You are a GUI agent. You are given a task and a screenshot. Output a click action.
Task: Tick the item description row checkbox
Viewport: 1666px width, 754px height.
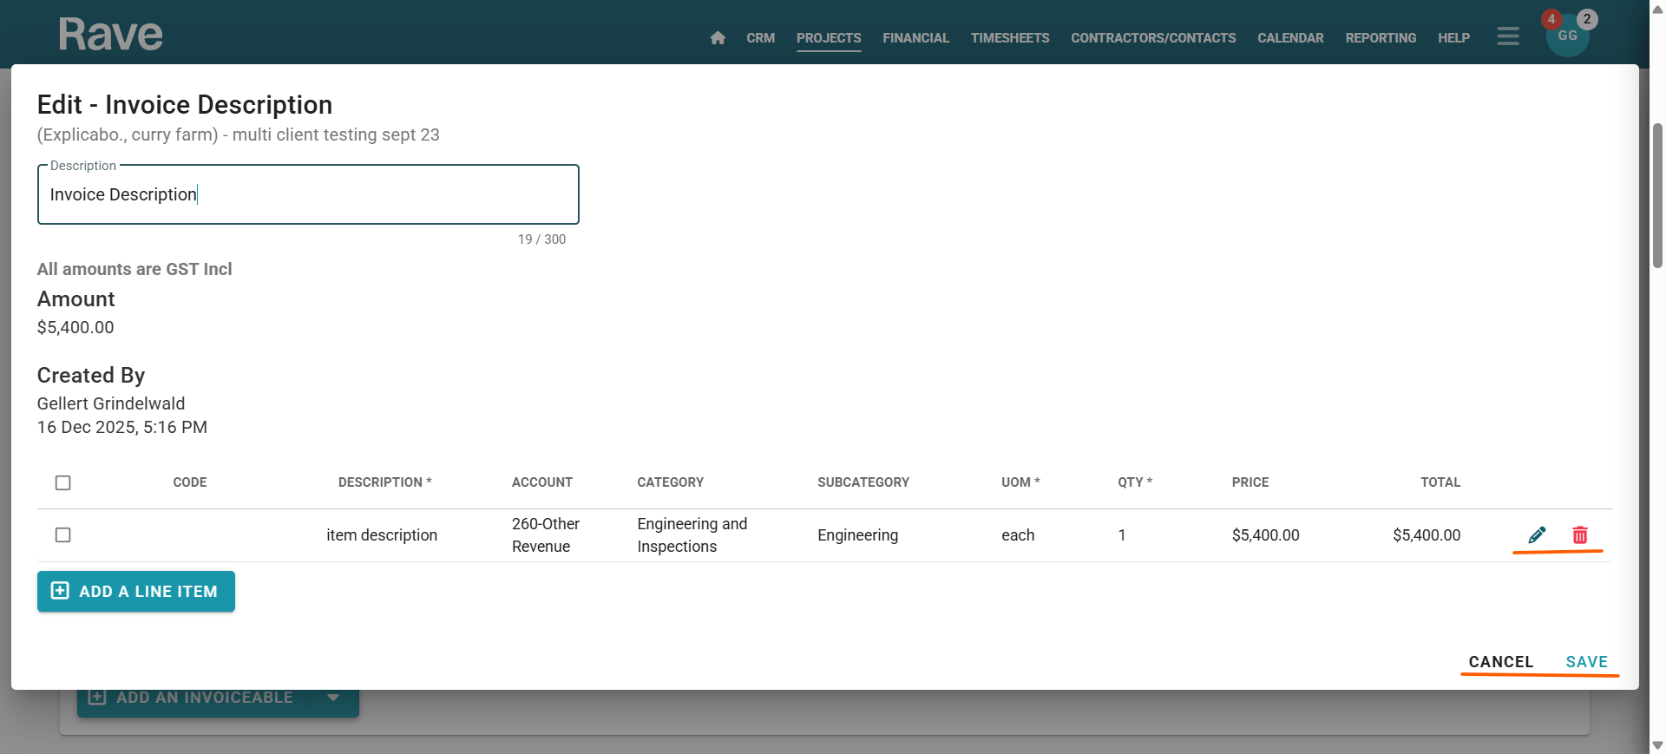tap(62, 534)
